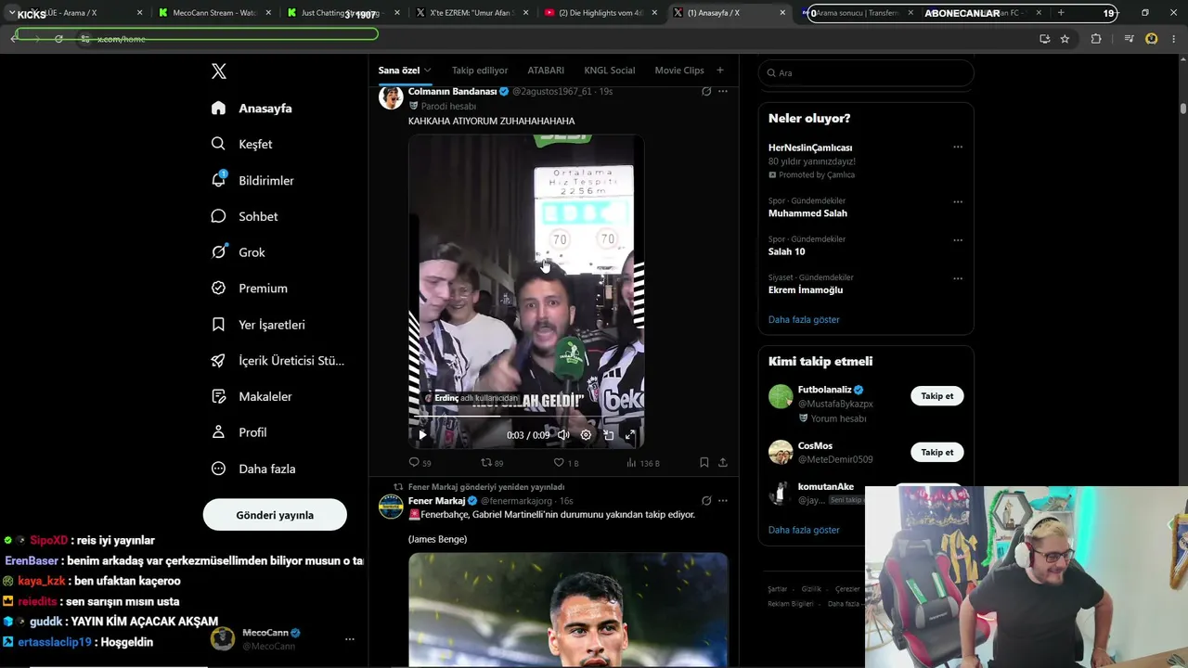Image resolution: width=1188 pixels, height=668 pixels.
Task: Click the Gönderi yayınla button
Action: click(275, 515)
